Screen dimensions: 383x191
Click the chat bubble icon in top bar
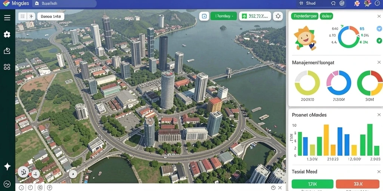333,3
